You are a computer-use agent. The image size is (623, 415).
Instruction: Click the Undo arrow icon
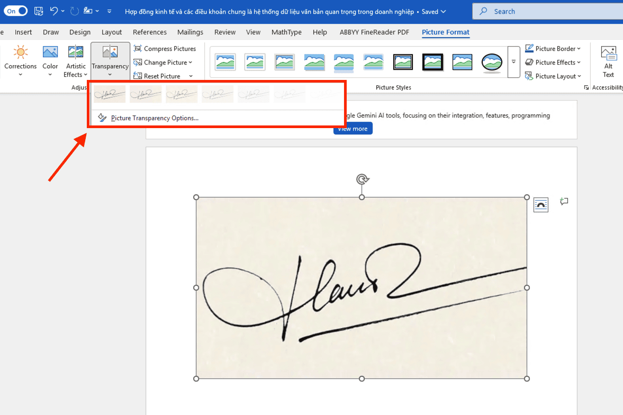[x=54, y=11]
